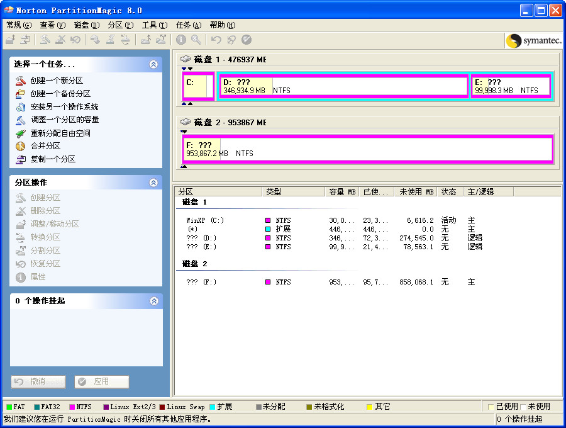The height and width of the screenshot is (428, 566).
Task: Collapse the 分区操作 panel
Action: (153, 183)
